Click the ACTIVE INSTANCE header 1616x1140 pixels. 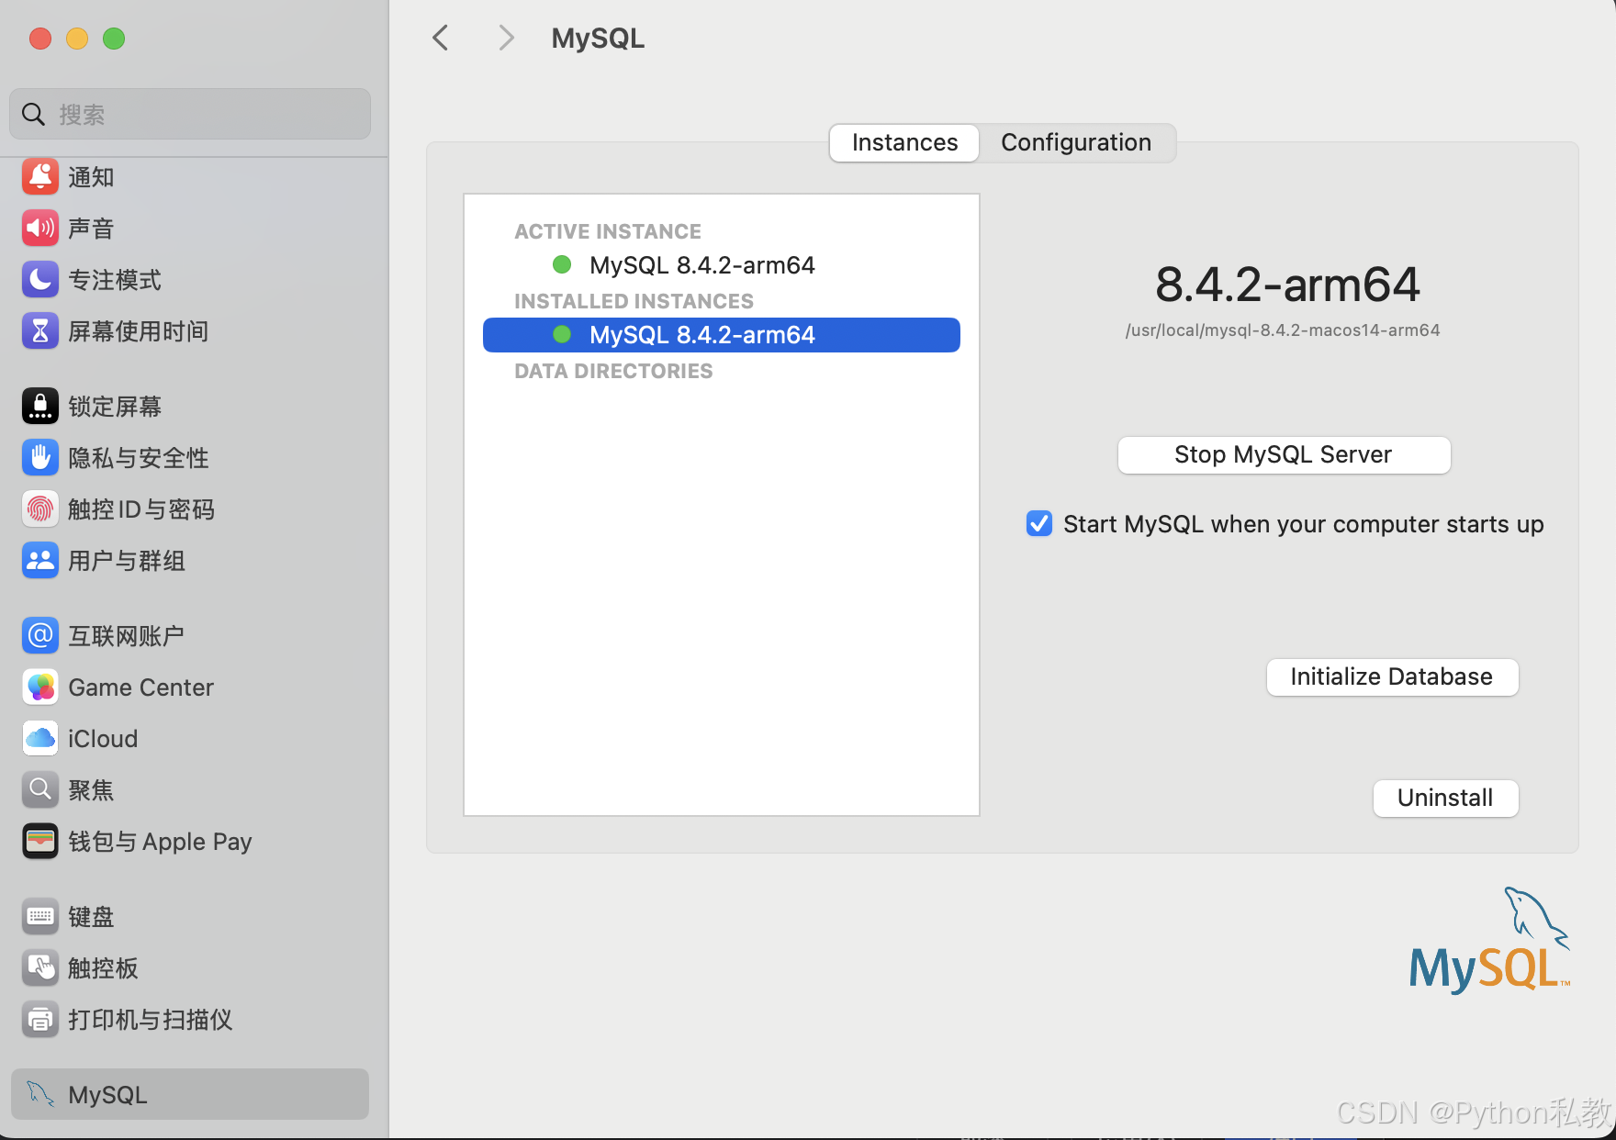tap(608, 231)
